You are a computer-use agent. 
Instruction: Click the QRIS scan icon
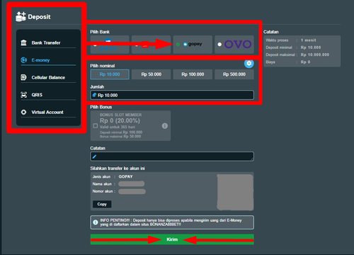[x=23, y=95]
